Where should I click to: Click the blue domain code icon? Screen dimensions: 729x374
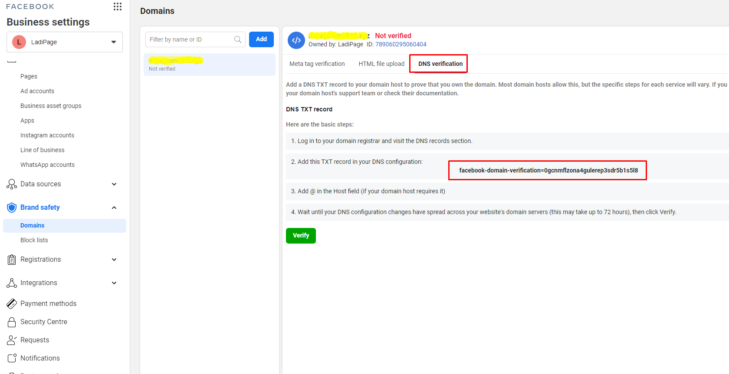coord(296,40)
